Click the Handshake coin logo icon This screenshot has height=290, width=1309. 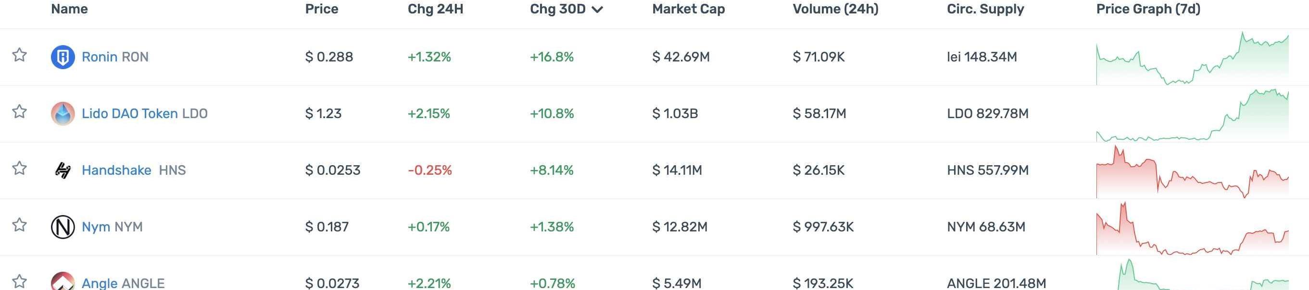click(x=63, y=170)
